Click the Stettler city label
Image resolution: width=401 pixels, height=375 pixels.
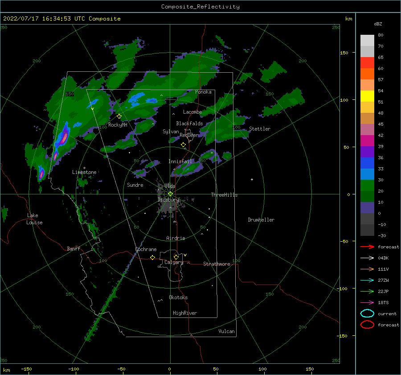click(x=260, y=129)
